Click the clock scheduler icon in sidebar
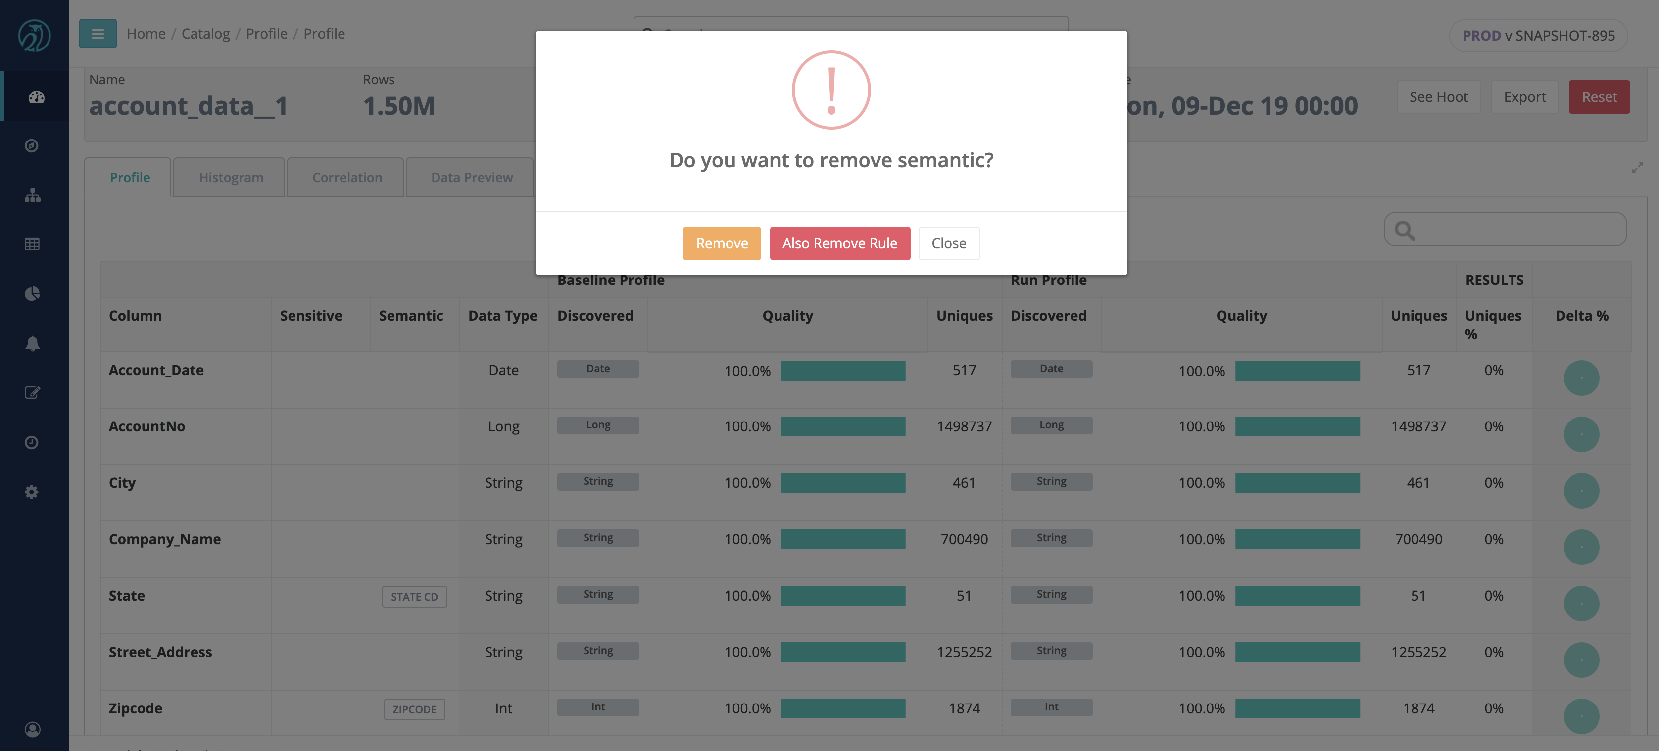 pyautogui.click(x=32, y=442)
